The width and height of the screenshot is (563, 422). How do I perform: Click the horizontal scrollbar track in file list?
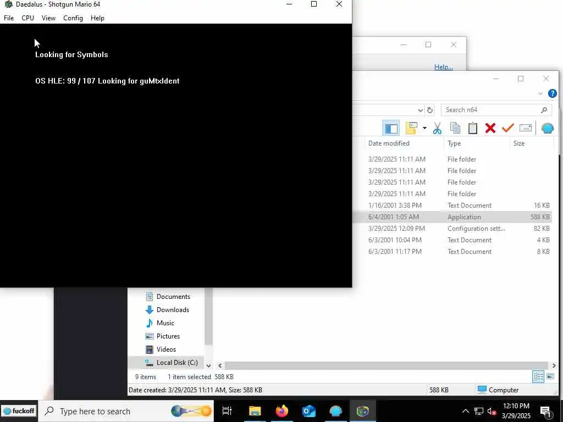[x=386, y=365]
